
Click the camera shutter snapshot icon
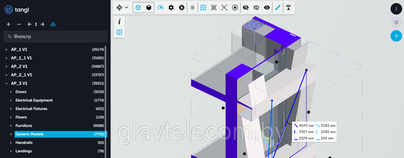point(181,8)
